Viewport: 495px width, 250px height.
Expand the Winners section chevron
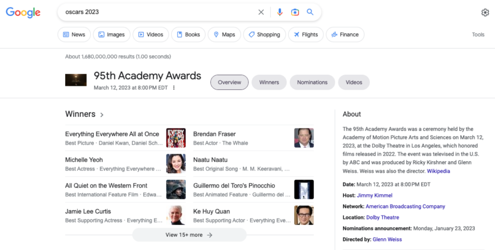(x=102, y=115)
